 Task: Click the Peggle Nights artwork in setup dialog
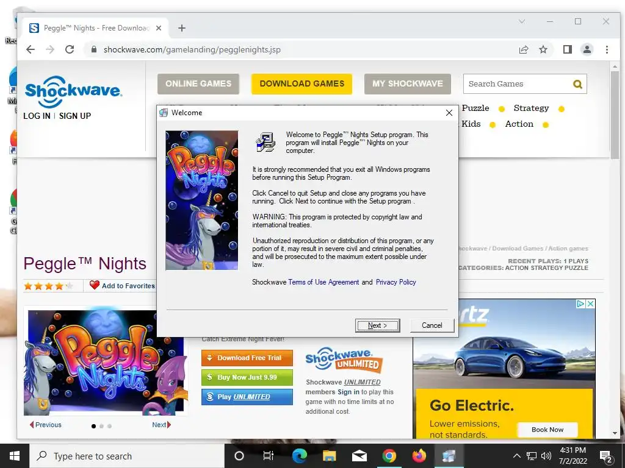[x=201, y=200]
